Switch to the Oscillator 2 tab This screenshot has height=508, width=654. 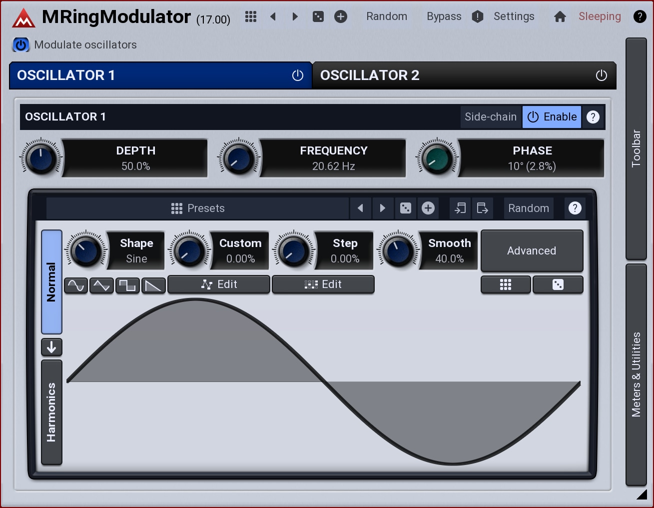(450, 75)
